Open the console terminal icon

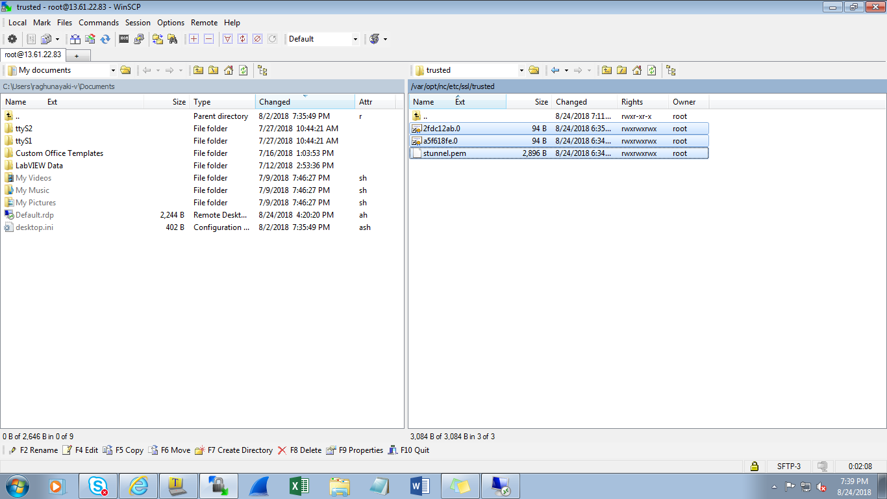point(124,39)
